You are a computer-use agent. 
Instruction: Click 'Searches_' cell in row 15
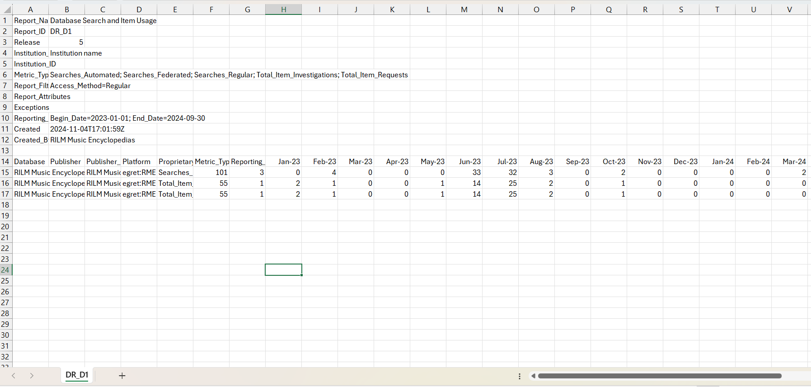(175, 172)
